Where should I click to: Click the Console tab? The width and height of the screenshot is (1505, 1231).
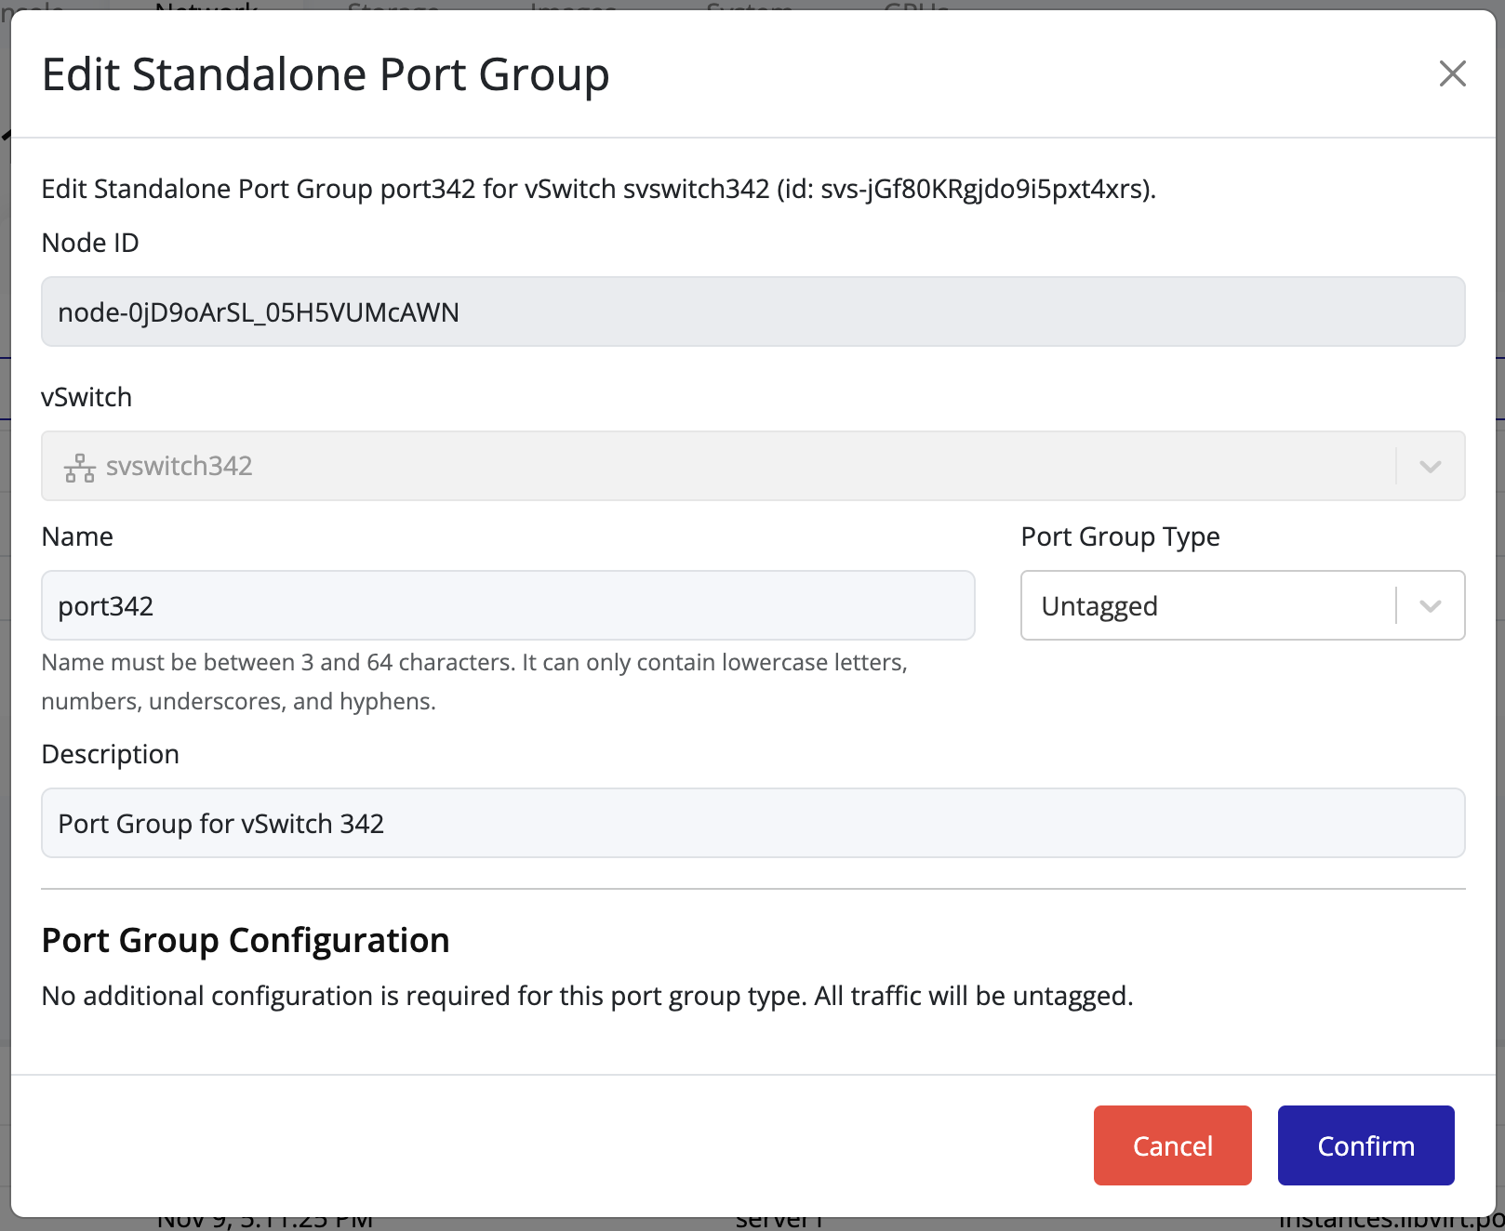click(28, 7)
